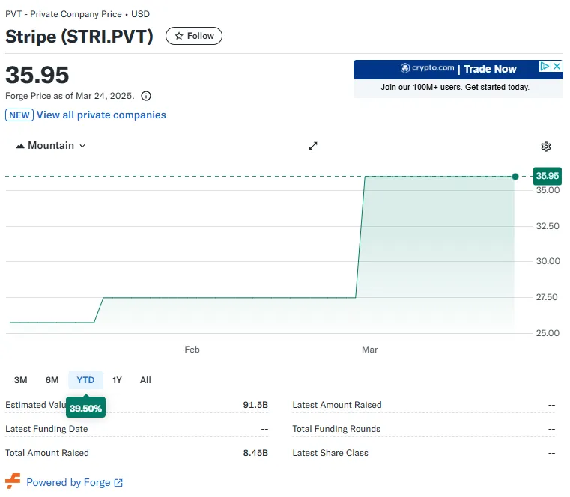The image size is (570, 497).
Task: Click the Forge Price info icon
Action: [146, 96]
